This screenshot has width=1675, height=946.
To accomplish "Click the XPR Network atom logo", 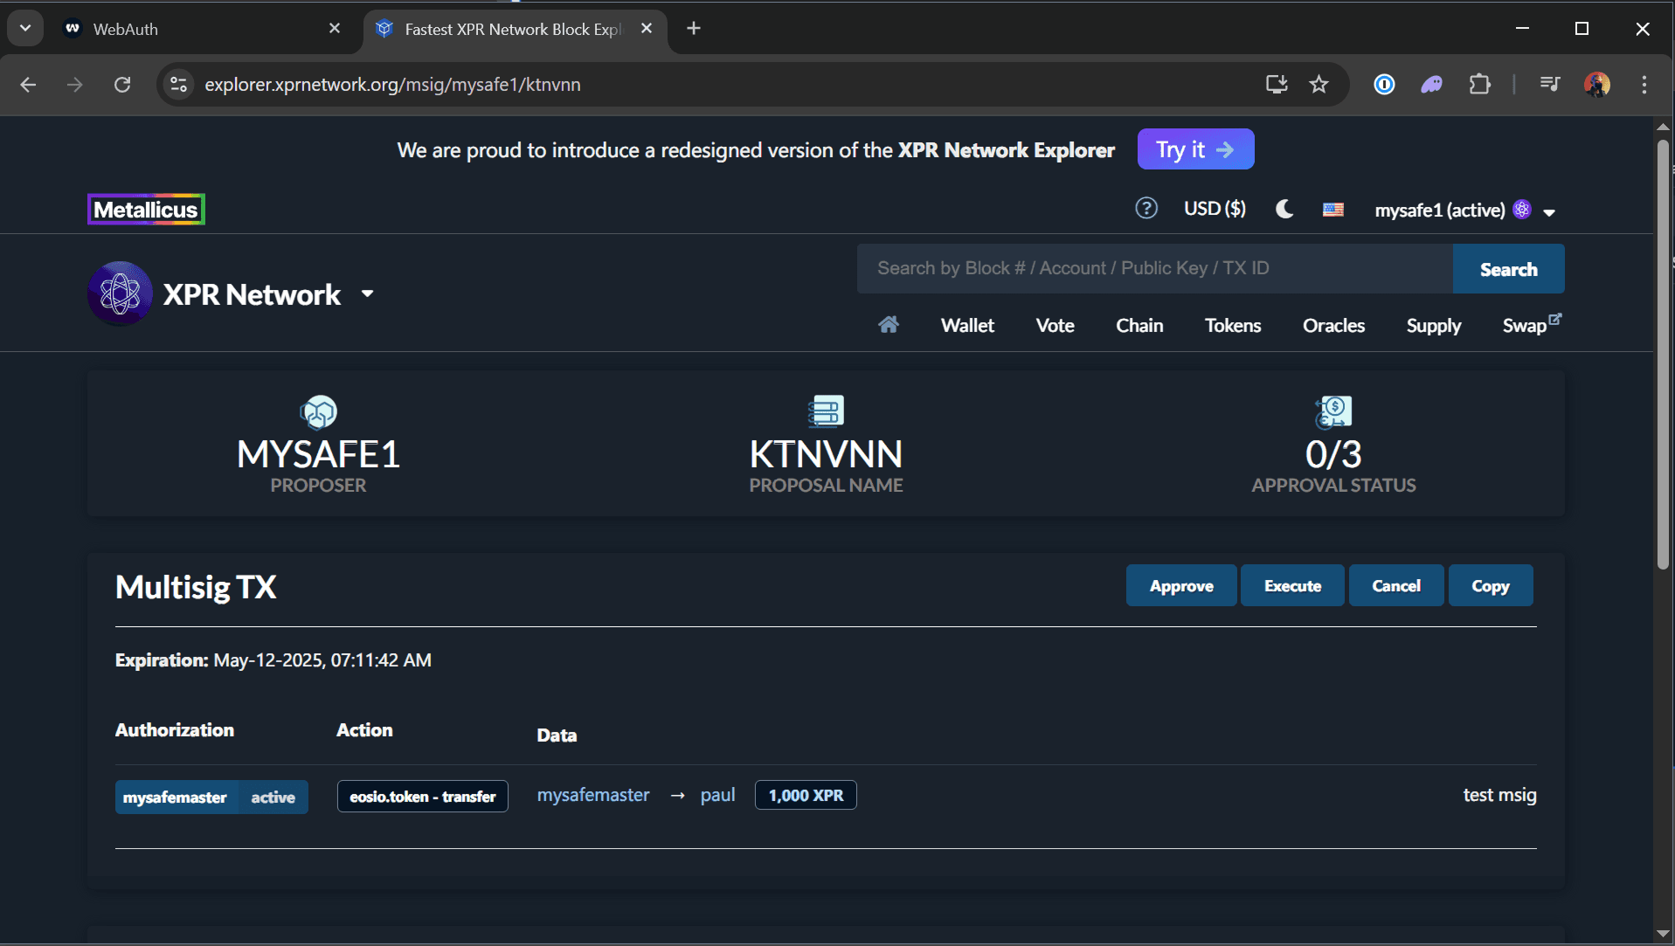I will 121,293.
